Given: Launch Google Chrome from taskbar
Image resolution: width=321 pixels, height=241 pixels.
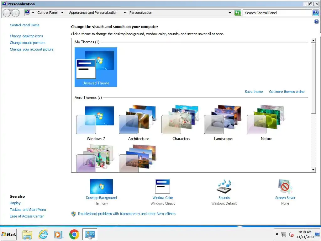Looking at the screenshot, I should (74, 234).
